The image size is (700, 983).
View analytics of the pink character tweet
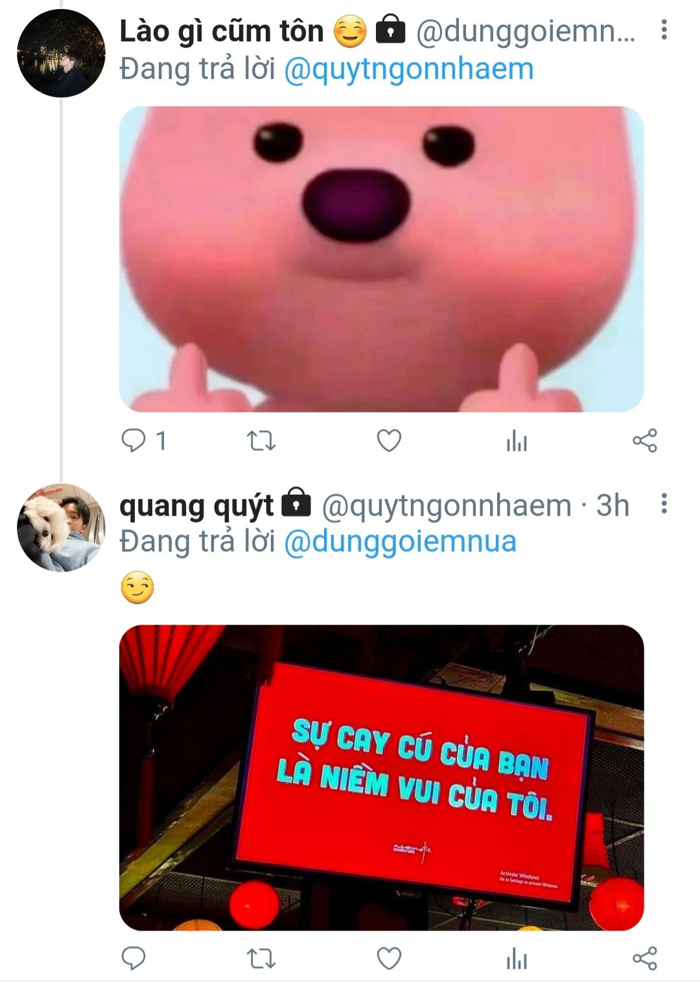click(x=517, y=442)
